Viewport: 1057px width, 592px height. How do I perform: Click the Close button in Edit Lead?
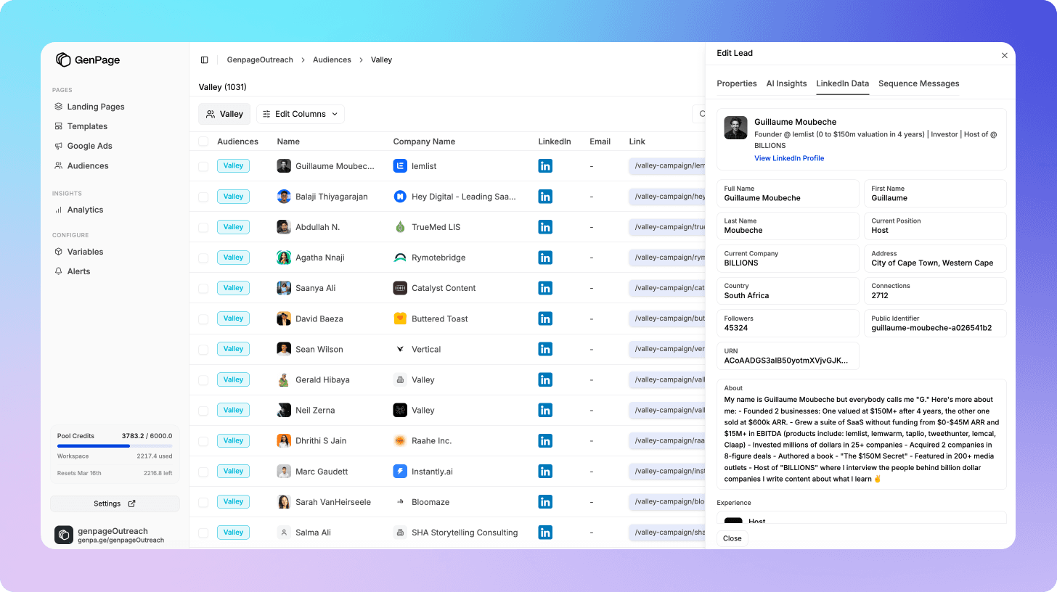(x=732, y=538)
